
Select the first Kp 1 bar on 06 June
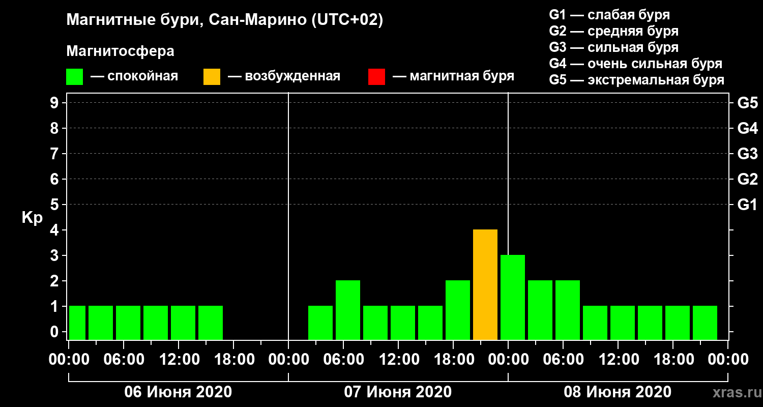tap(77, 323)
